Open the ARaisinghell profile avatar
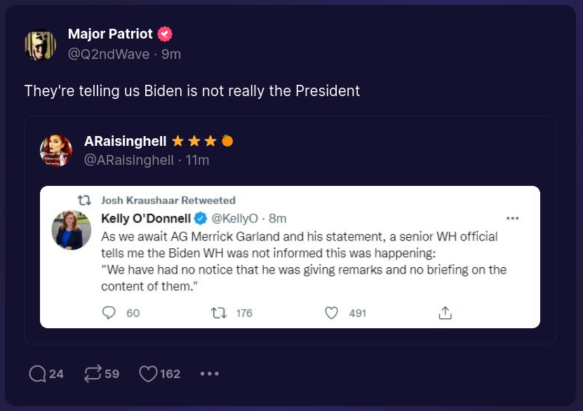The image size is (583, 411). point(56,150)
